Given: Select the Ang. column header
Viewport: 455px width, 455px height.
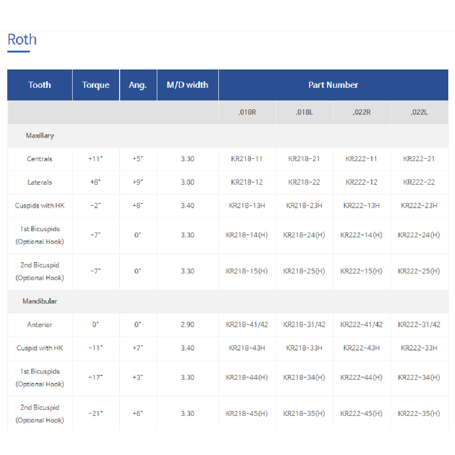Looking at the screenshot, I should click(138, 85).
